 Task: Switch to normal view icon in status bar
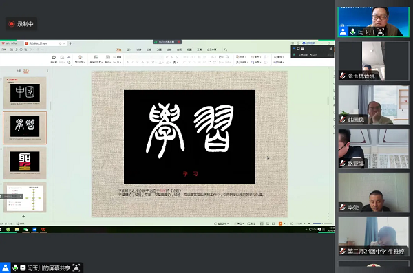click(262, 223)
